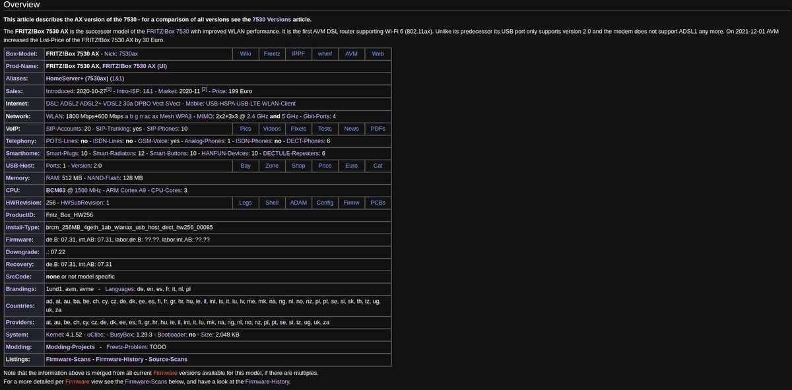Click the Downgrade row label
Screen dimensions: 792x390
point(22,252)
